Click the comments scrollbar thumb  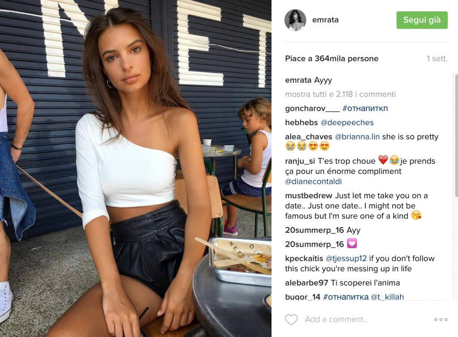click(456, 135)
